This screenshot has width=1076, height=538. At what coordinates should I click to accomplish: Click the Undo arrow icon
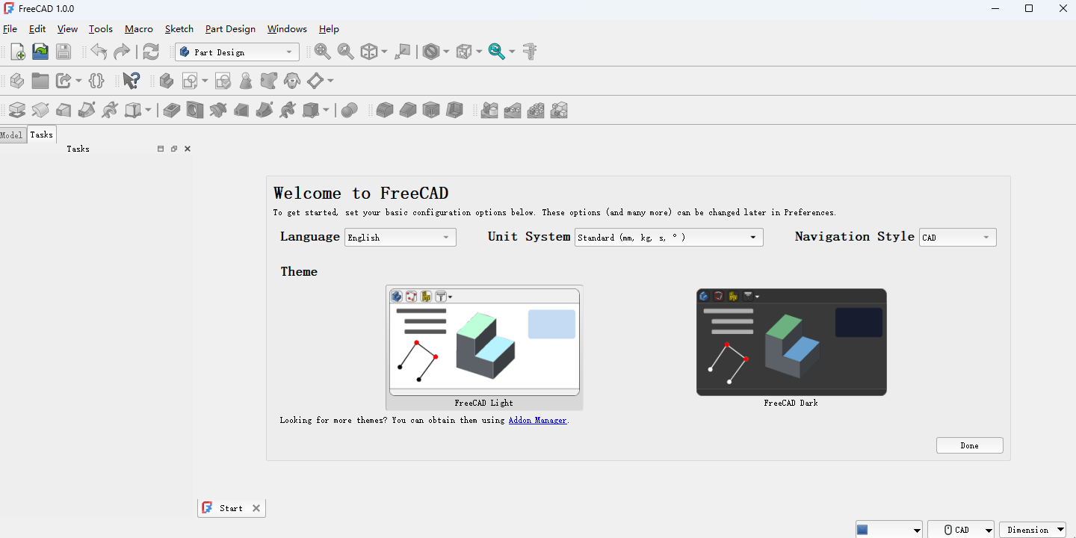(x=99, y=52)
